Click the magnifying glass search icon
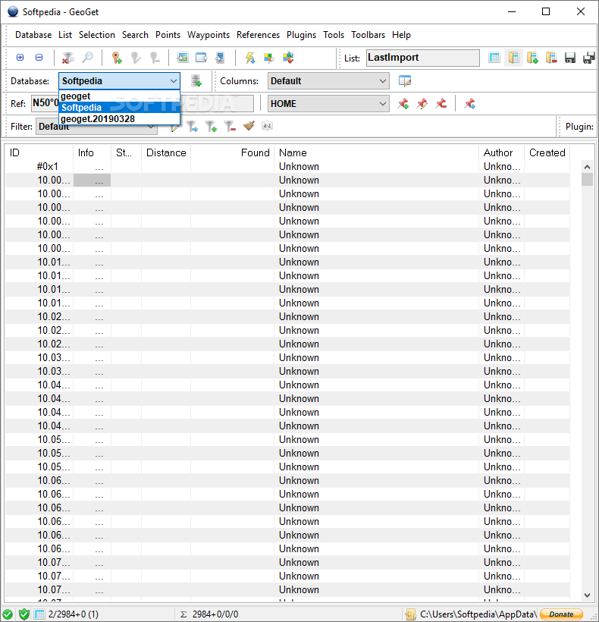Screen dimensions: 599x622 [x=87, y=58]
